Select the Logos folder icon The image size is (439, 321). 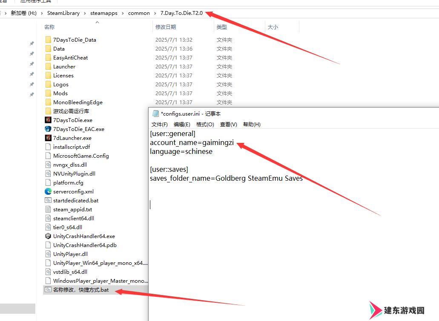click(x=48, y=85)
